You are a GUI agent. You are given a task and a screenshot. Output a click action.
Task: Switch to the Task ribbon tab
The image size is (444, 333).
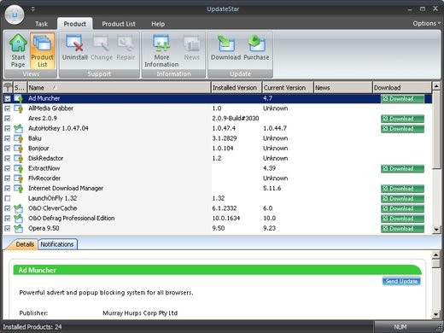click(x=42, y=24)
